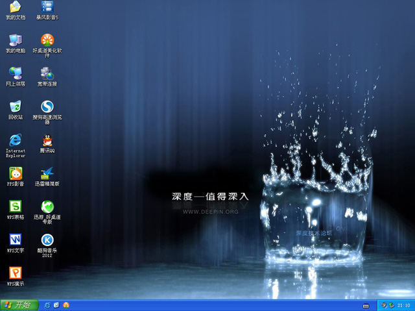Open 我的电脑 (My Computer) icon
415x311 pixels.
coord(15,40)
